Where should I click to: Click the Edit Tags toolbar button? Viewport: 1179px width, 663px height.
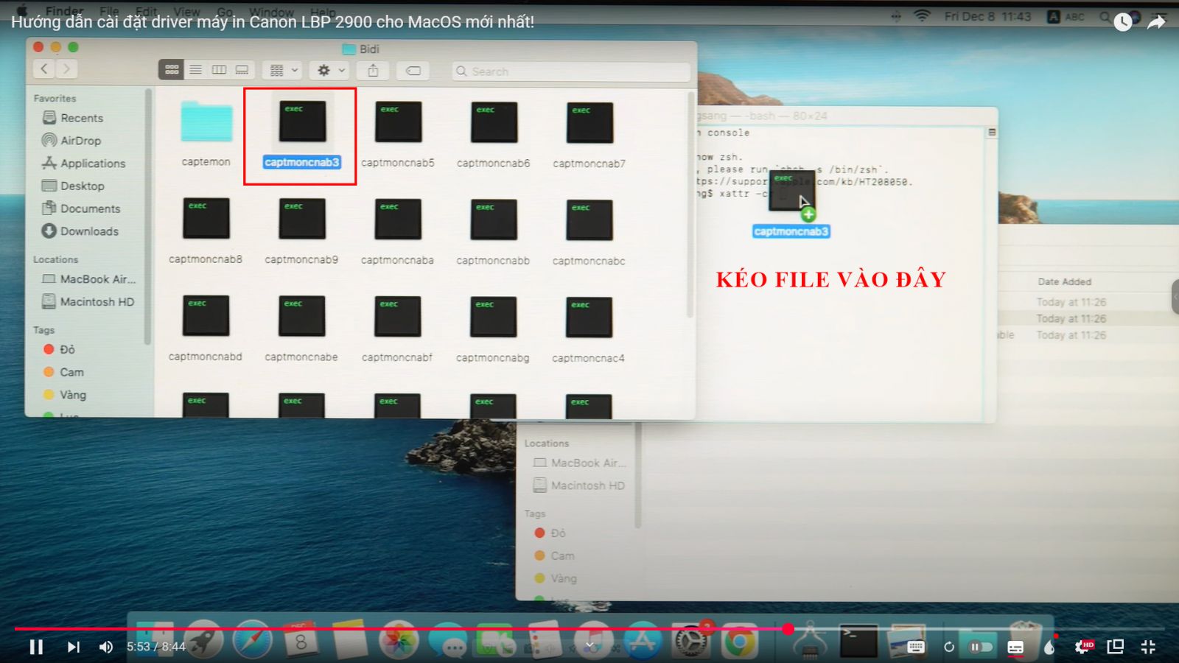coord(413,70)
